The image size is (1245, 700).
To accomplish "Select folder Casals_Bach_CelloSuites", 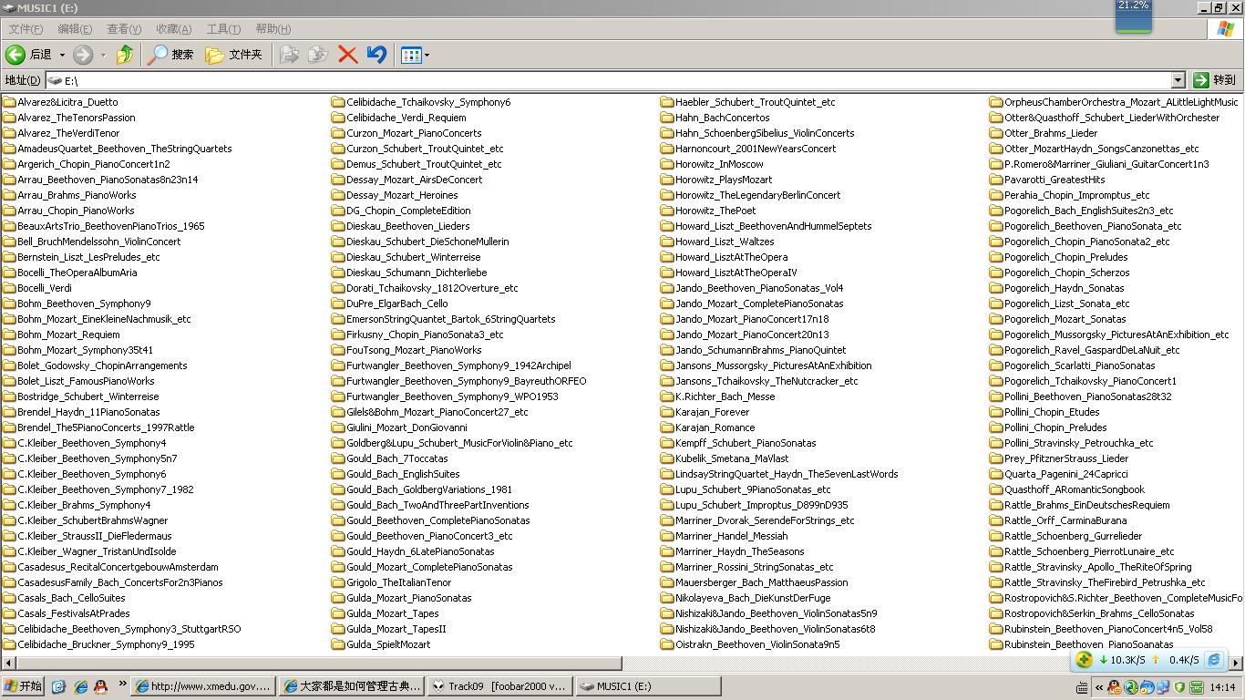I will pos(71,598).
